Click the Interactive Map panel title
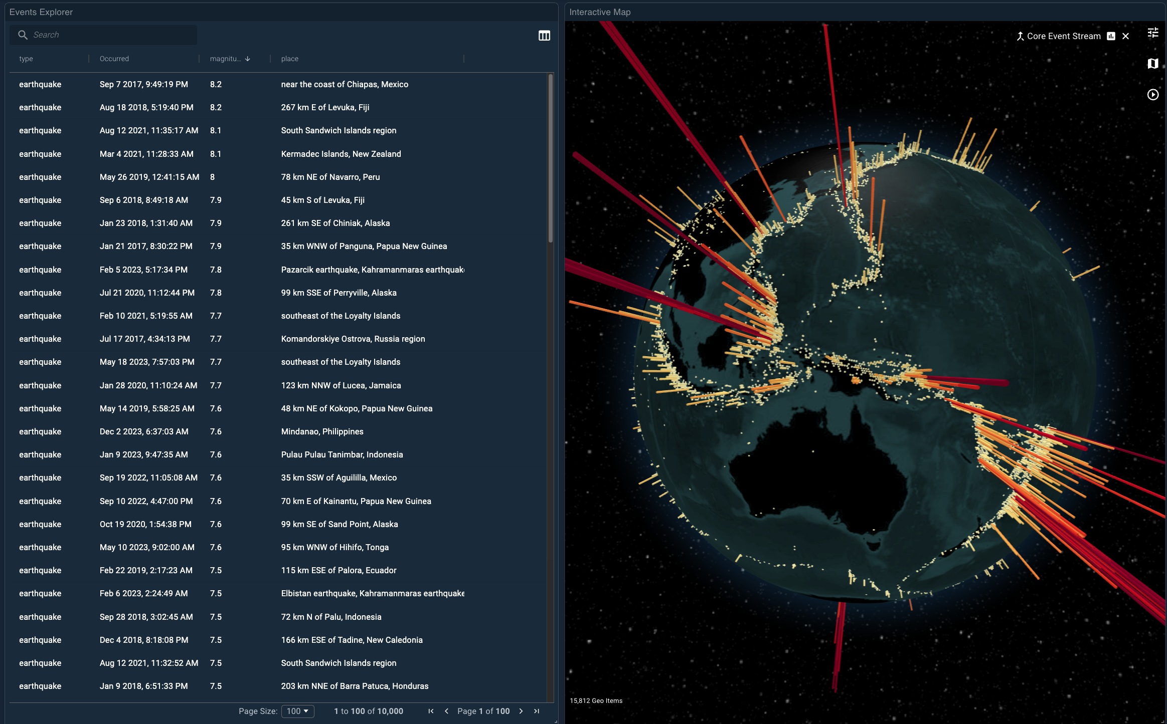This screenshot has height=724, width=1167. [x=600, y=12]
